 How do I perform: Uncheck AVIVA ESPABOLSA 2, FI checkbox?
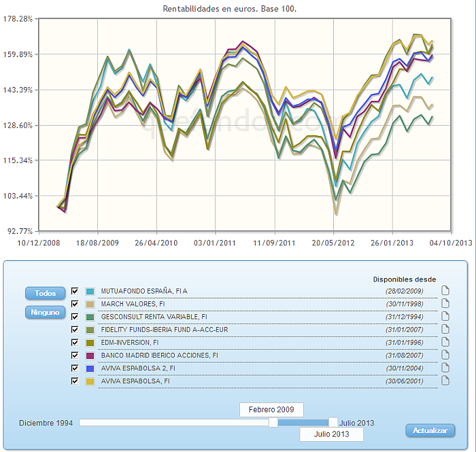click(x=75, y=368)
